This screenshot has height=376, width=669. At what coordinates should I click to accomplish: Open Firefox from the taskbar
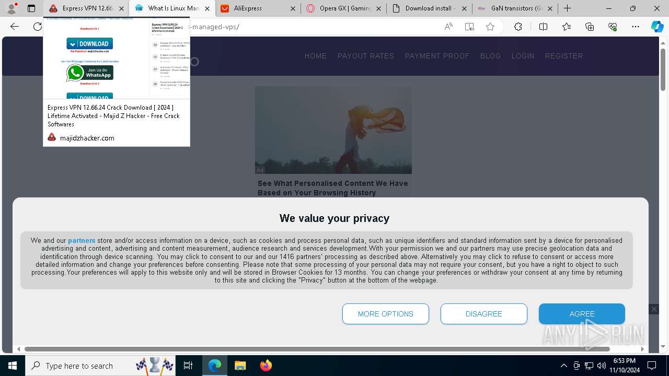pos(266,366)
